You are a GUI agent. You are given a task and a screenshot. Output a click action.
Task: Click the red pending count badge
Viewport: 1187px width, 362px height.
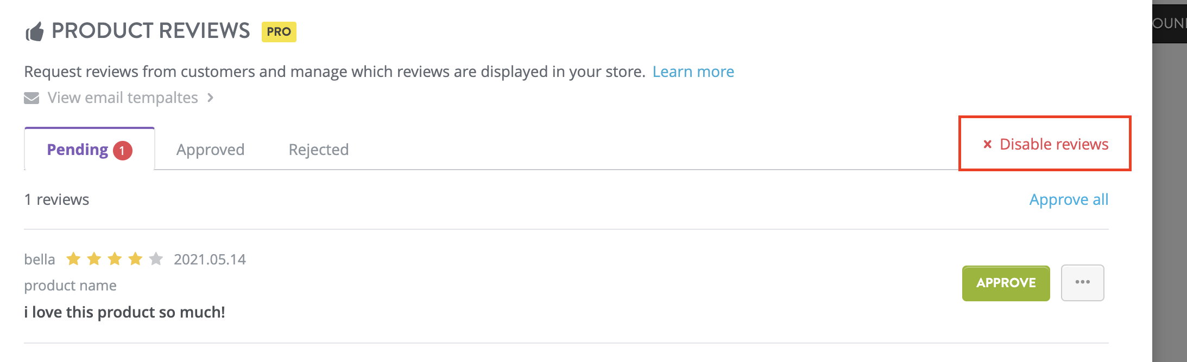pyautogui.click(x=122, y=150)
